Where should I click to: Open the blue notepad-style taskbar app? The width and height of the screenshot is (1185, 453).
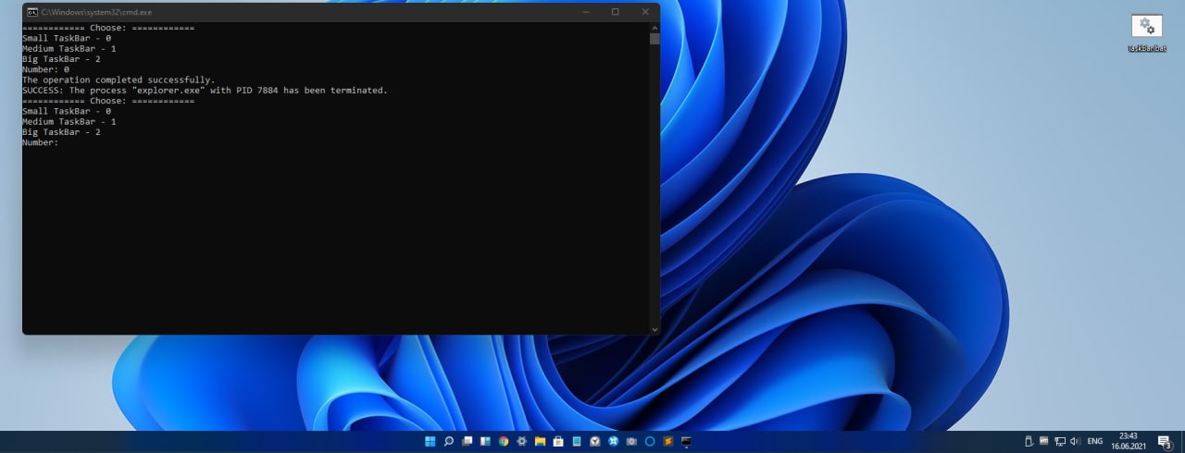coord(577,441)
